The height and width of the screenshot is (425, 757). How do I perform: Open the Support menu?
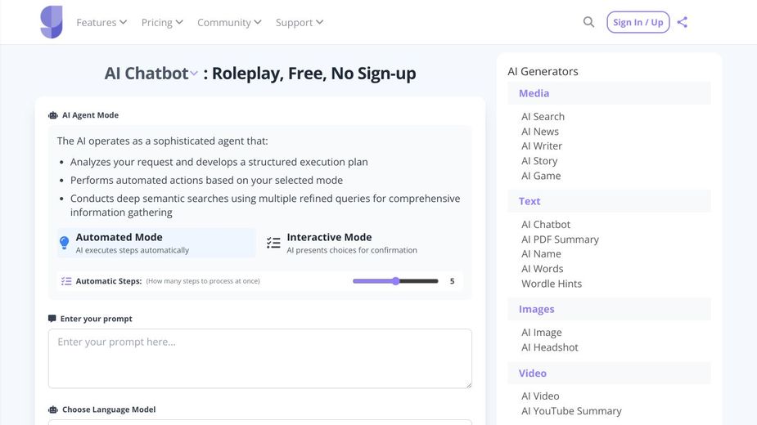(x=300, y=23)
